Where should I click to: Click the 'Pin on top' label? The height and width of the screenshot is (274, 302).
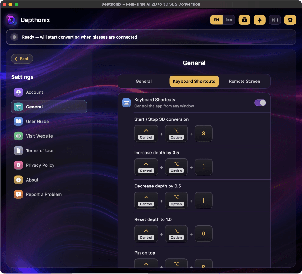coord(145,253)
